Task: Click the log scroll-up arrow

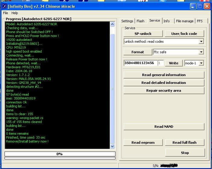Action: point(112,24)
